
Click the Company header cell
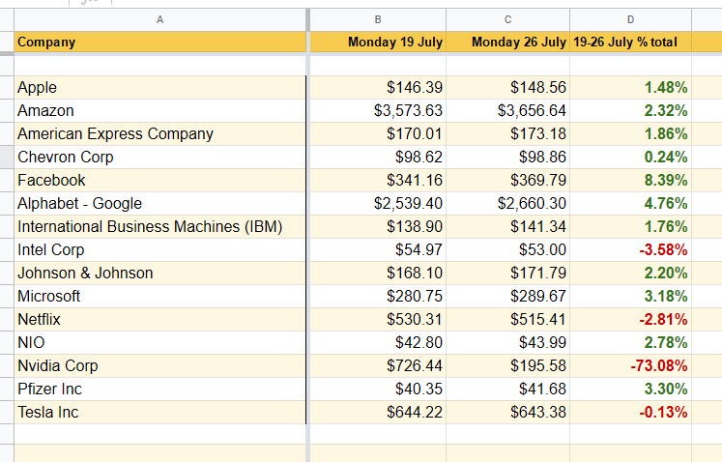point(159,42)
